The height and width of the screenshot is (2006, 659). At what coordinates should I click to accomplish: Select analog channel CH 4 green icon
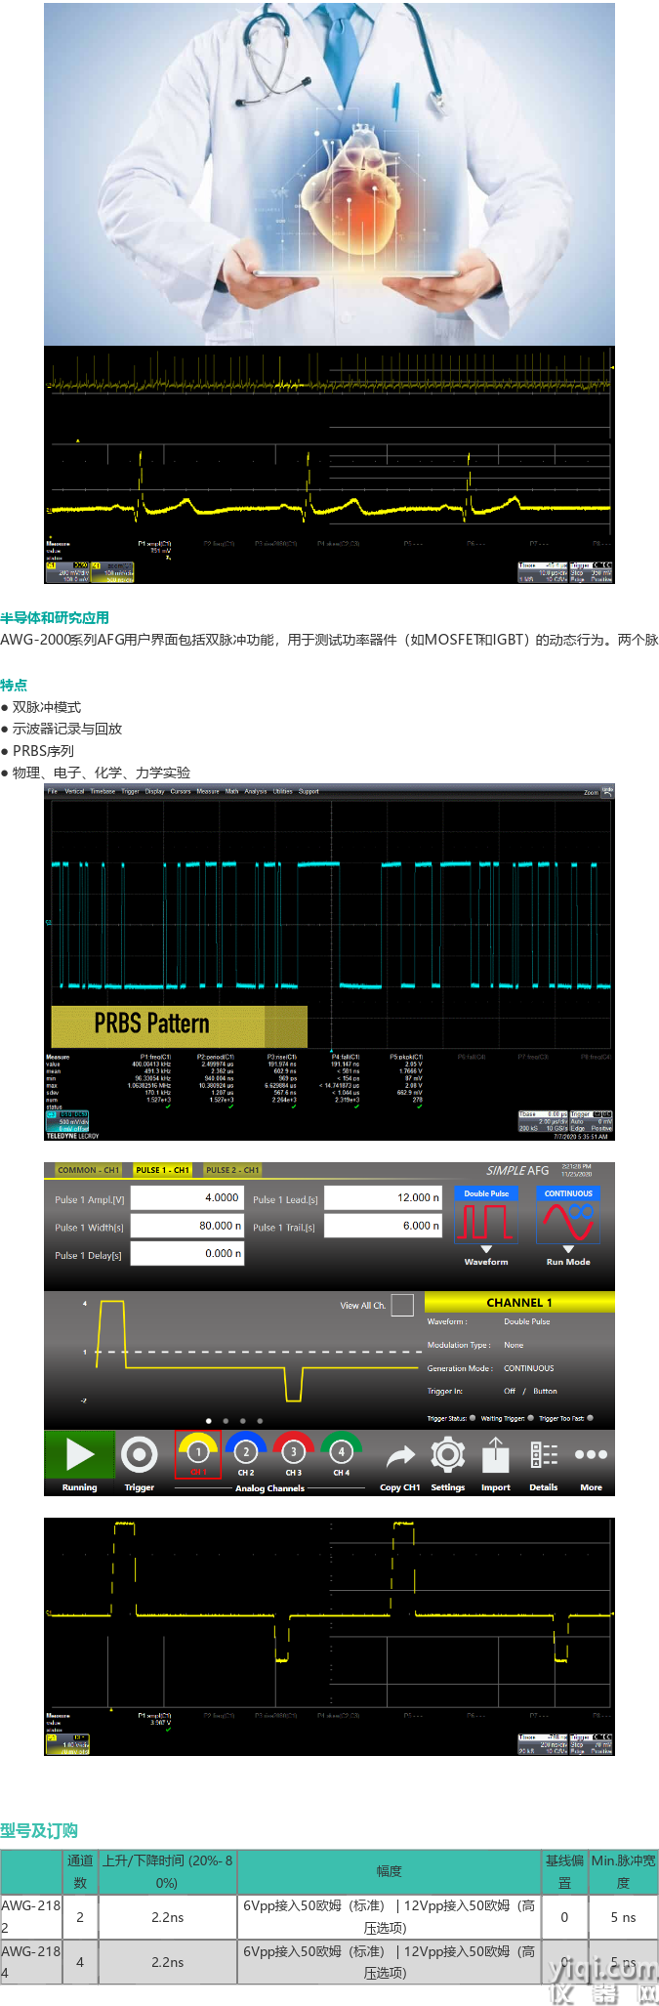click(x=341, y=1453)
